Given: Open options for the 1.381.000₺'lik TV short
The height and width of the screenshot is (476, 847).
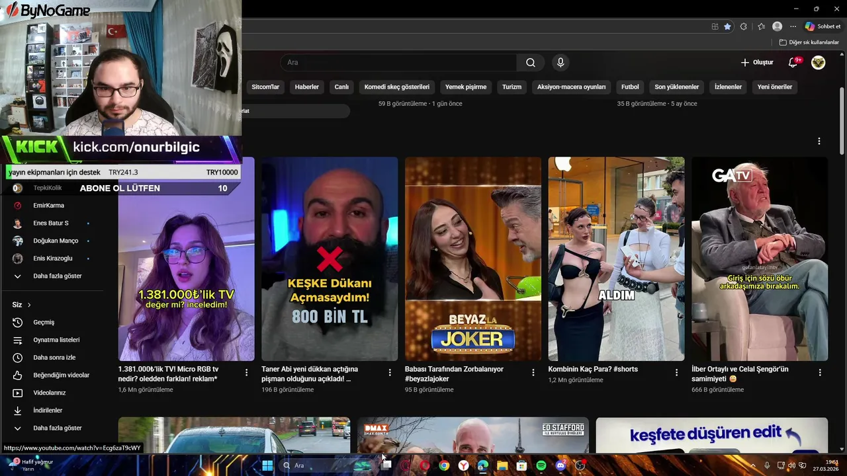Looking at the screenshot, I should pyautogui.click(x=246, y=373).
